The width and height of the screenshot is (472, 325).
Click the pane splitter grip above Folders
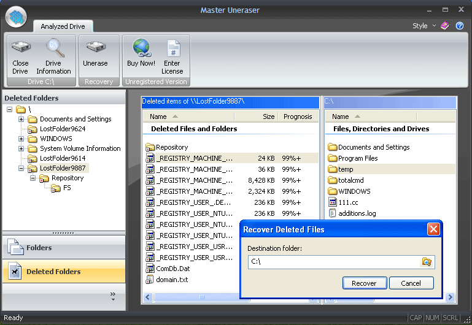pyautogui.click(x=63, y=233)
